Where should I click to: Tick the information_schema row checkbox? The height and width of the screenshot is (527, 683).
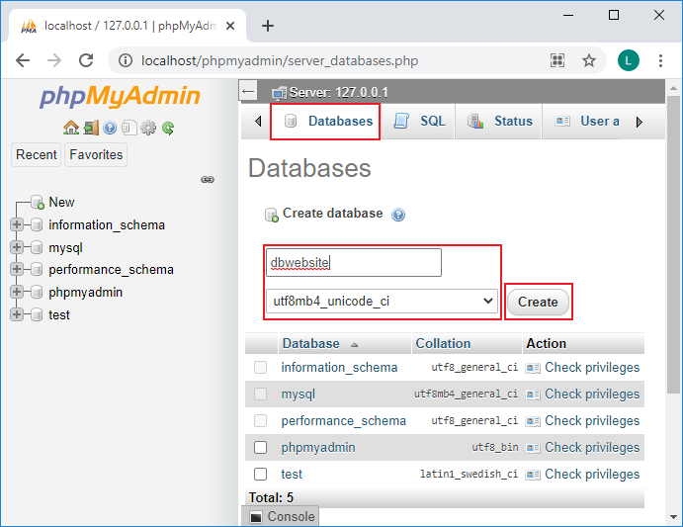(261, 367)
